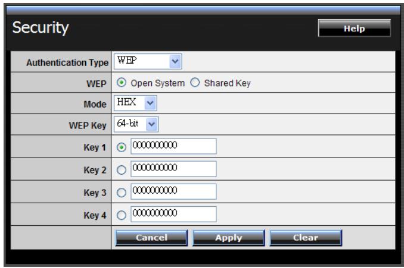The image size is (404, 268).
Task: Click the Cancel button
Action: (151, 238)
